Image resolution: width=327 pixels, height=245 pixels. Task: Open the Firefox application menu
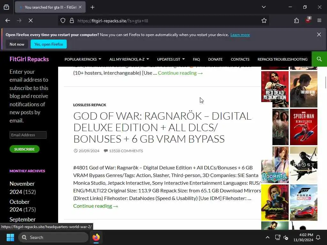pos(319,20)
